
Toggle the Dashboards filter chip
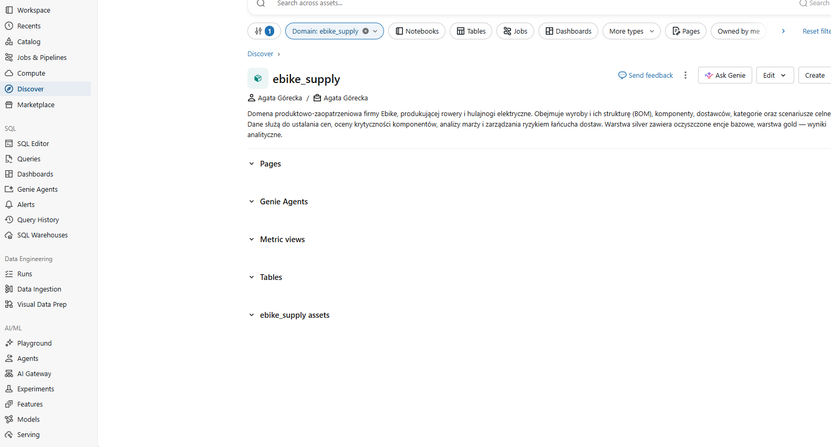point(568,31)
